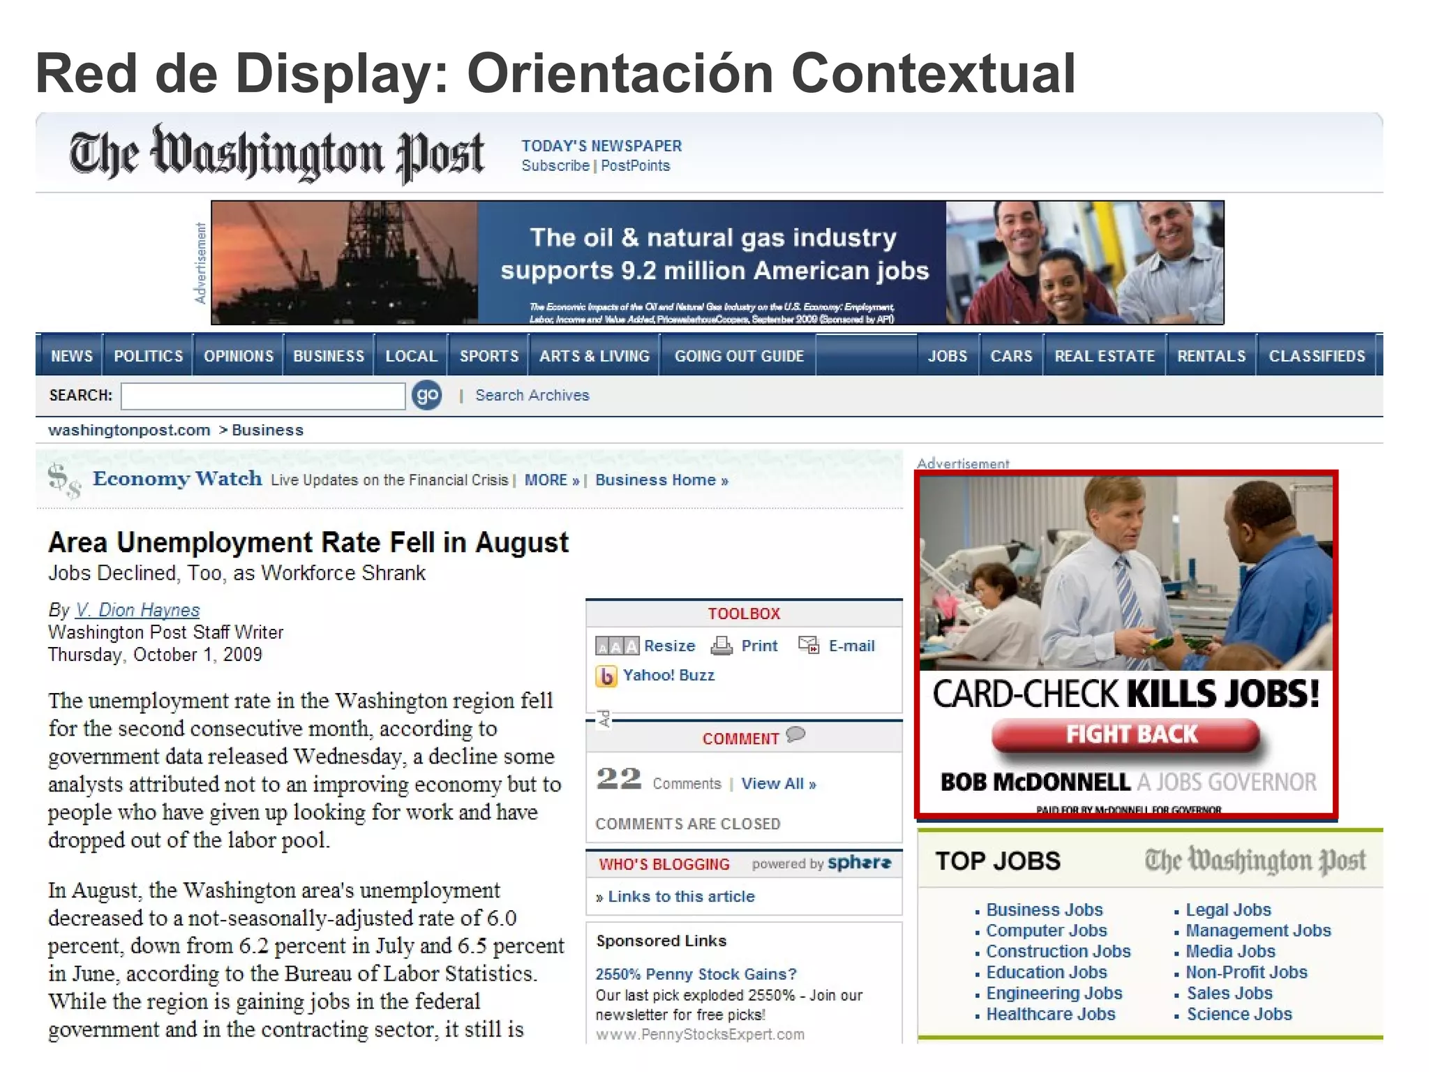Open author V. Dion Haynes link

[137, 610]
